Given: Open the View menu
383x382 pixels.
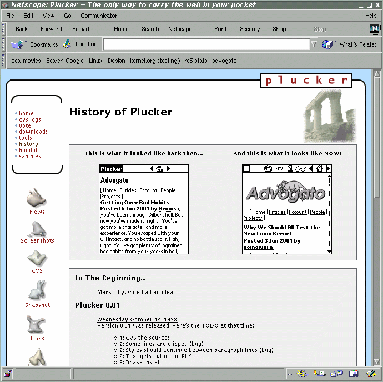Looking at the screenshot, I should coord(48,16).
